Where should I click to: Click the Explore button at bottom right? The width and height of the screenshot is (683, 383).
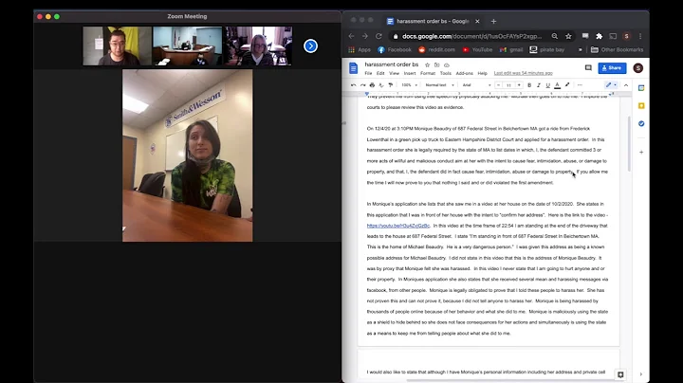click(x=620, y=374)
